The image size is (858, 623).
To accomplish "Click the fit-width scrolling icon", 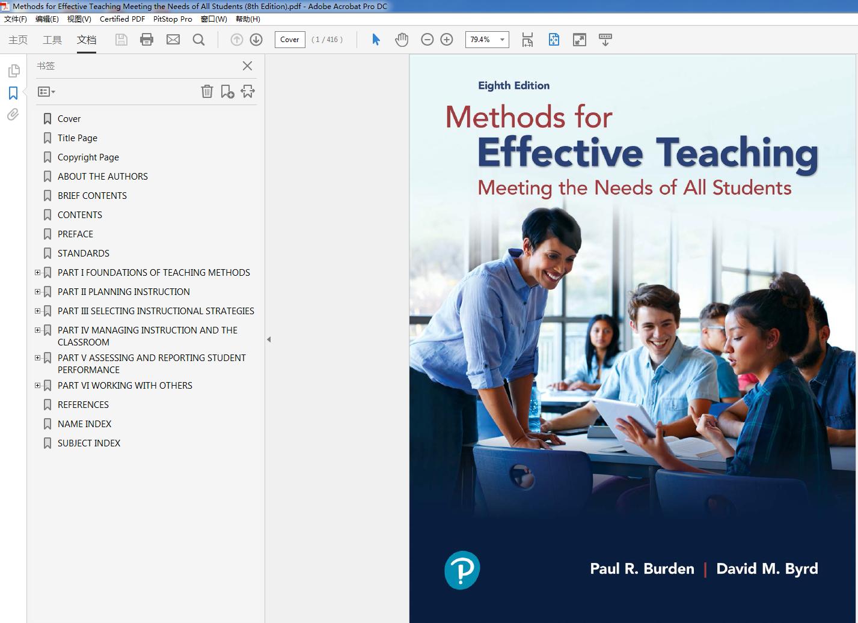I will point(527,40).
